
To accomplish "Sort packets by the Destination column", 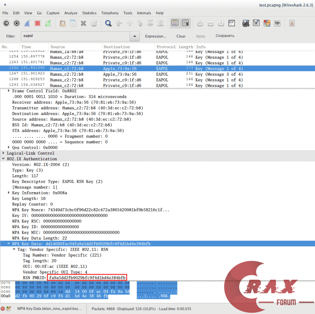I will click(x=128, y=47).
